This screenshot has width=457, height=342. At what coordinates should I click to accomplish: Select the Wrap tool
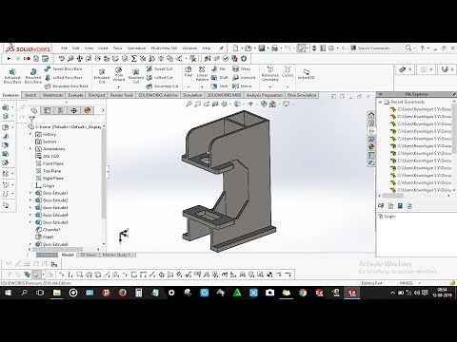click(241, 68)
